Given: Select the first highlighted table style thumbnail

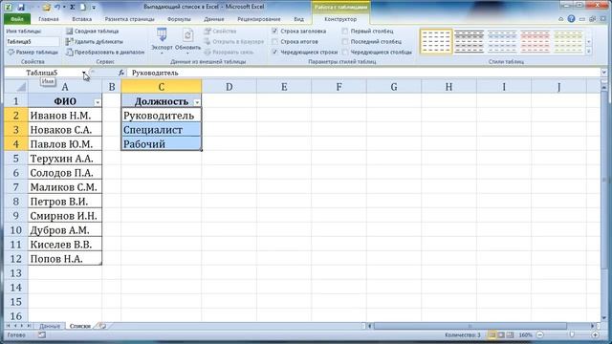Looking at the screenshot, I should tap(436, 41).
